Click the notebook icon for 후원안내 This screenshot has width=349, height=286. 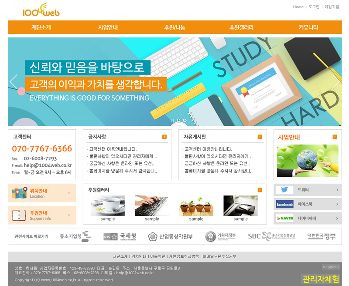pyautogui.click(x=19, y=215)
